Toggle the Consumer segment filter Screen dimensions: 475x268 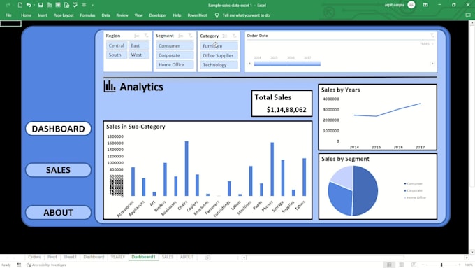click(x=175, y=45)
